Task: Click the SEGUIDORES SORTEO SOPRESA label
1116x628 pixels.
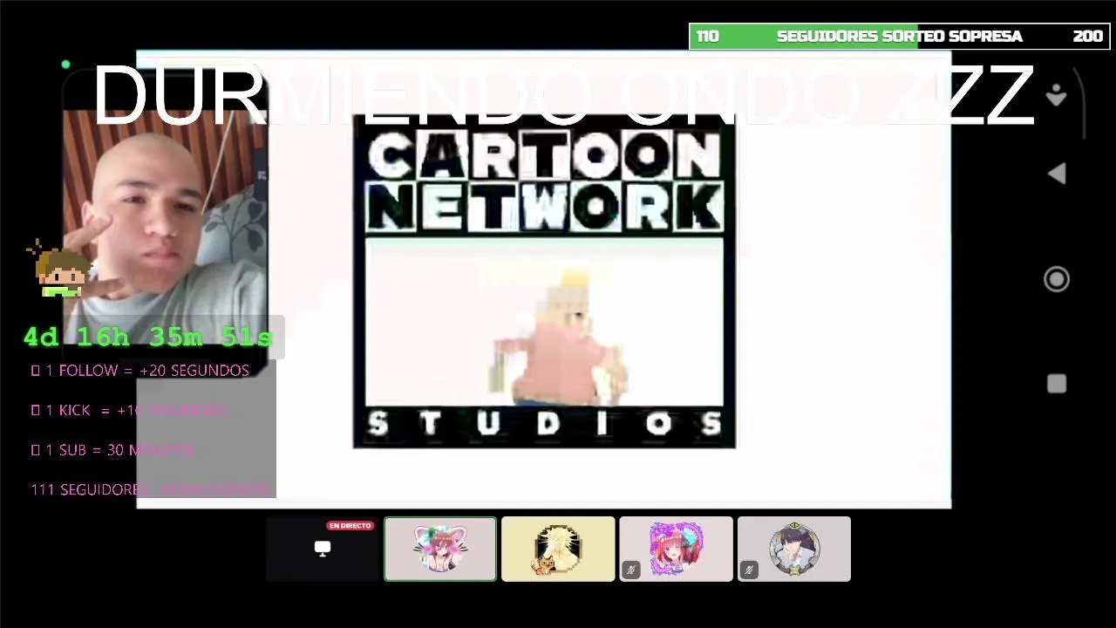Action: pyautogui.click(x=899, y=37)
